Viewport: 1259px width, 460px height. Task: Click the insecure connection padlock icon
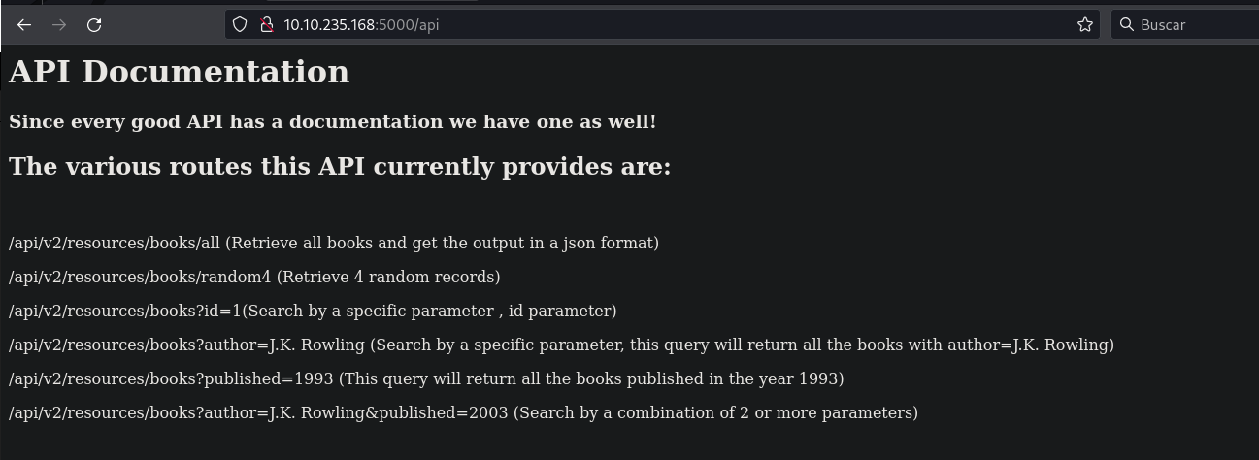click(266, 25)
